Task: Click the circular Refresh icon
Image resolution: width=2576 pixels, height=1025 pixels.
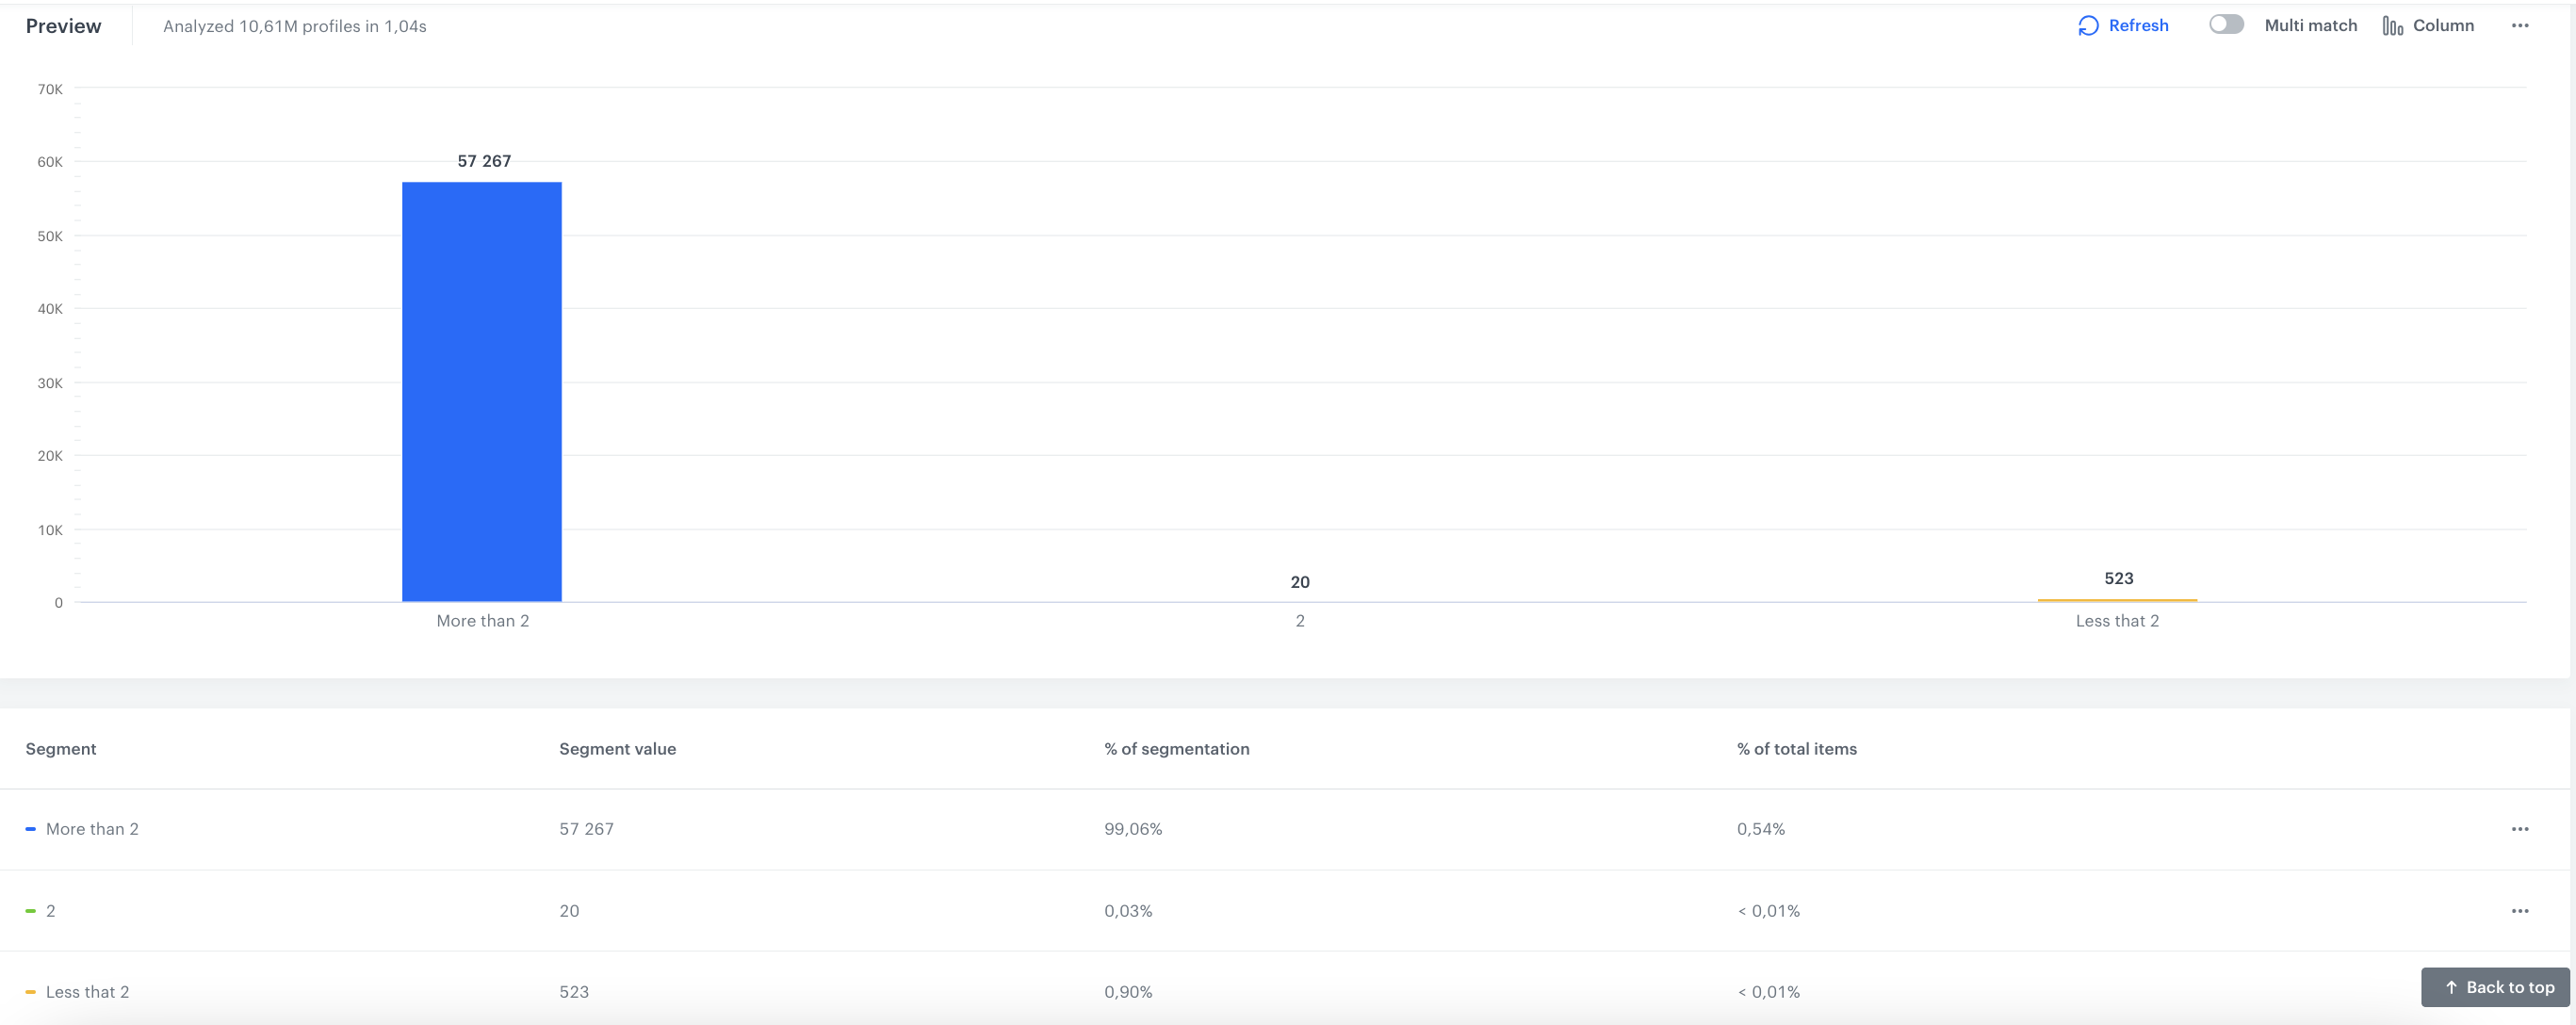Action: click(2087, 25)
